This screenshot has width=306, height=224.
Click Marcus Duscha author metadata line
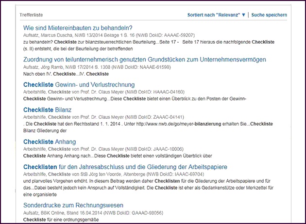109,35
